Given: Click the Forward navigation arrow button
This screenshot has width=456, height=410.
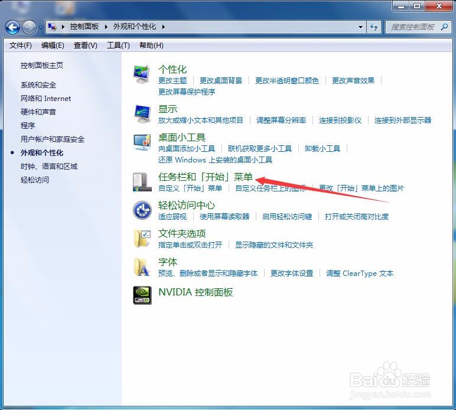Looking at the screenshot, I should pos(29,27).
